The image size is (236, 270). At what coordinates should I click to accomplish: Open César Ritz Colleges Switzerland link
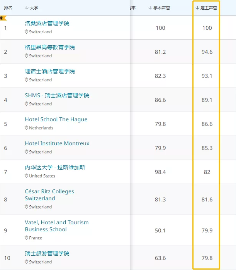point(49,195)
